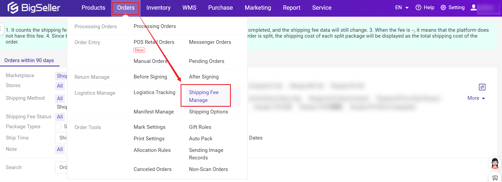Viewport: 502px width, 182px height.
Task: Open the Report menu
Action: coord(292,8)
